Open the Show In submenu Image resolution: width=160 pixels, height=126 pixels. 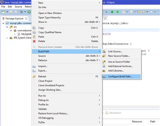[x=66, y=22]
